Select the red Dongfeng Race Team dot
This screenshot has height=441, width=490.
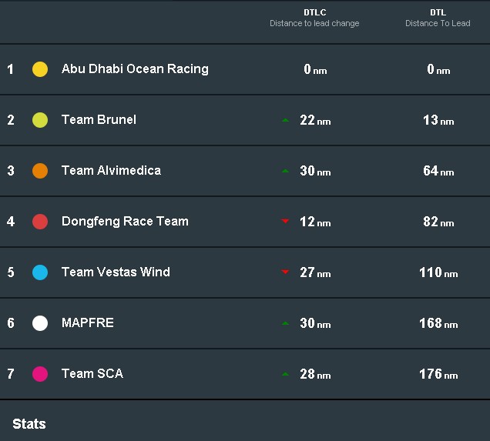[40, 222]
